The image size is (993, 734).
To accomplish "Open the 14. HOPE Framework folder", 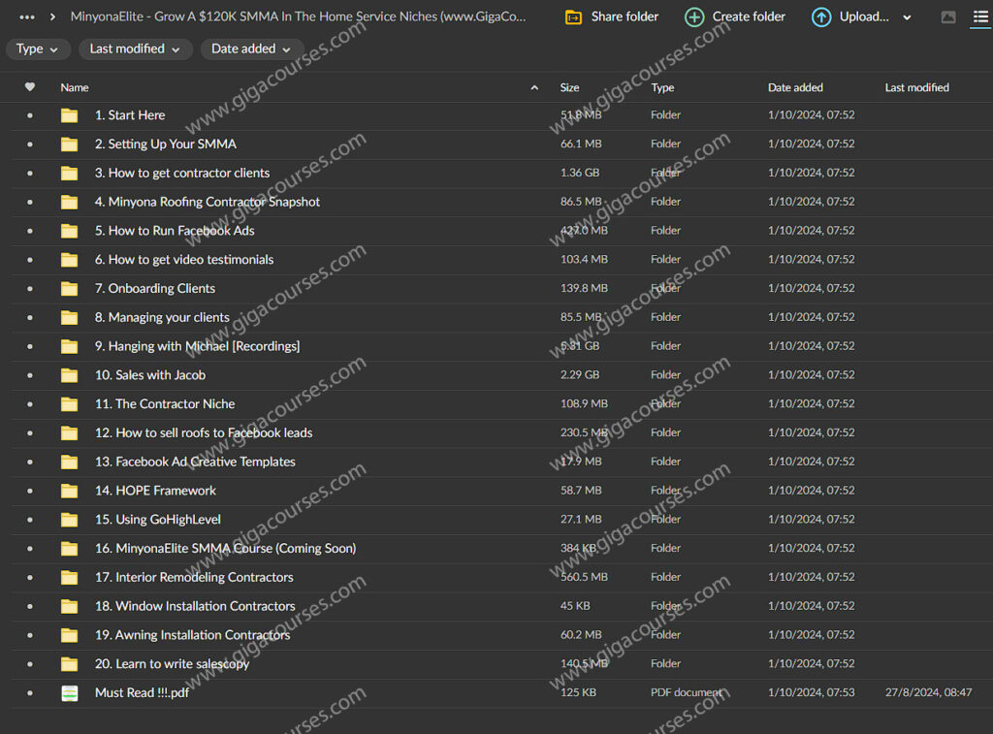I will coord(155,491).
